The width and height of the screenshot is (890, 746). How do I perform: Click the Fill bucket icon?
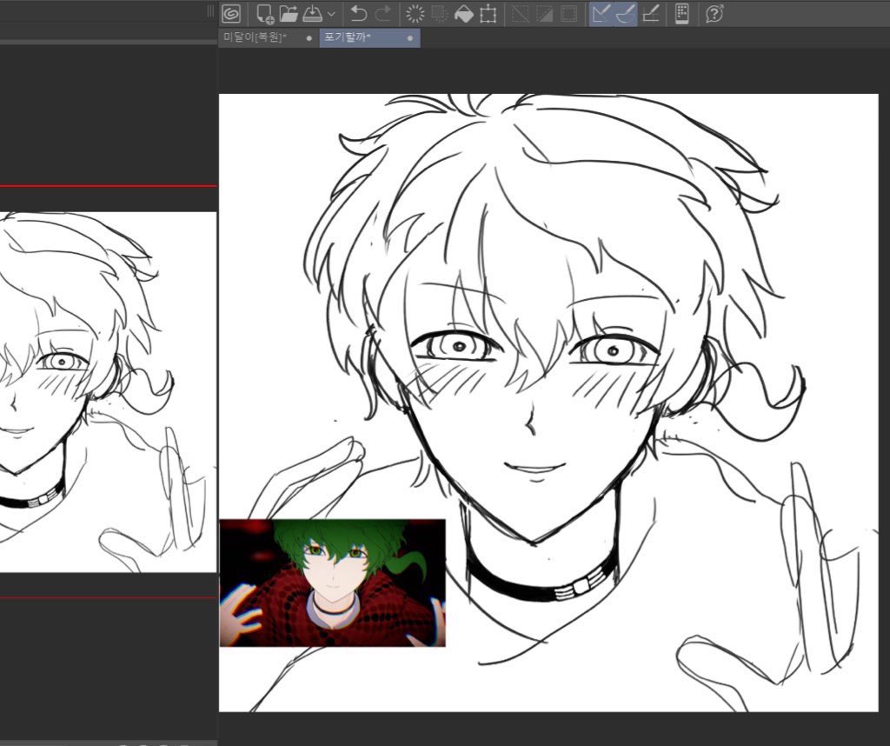(x=464, y=14)
